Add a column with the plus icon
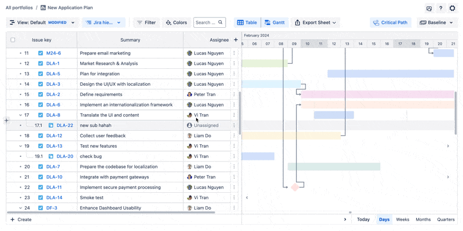This screenshot has height=231, width=463. click(x=236, y=40)
